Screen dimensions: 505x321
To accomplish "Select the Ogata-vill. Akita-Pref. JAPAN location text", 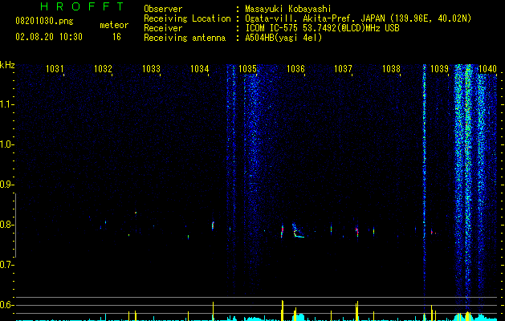I will click(358, 18).
